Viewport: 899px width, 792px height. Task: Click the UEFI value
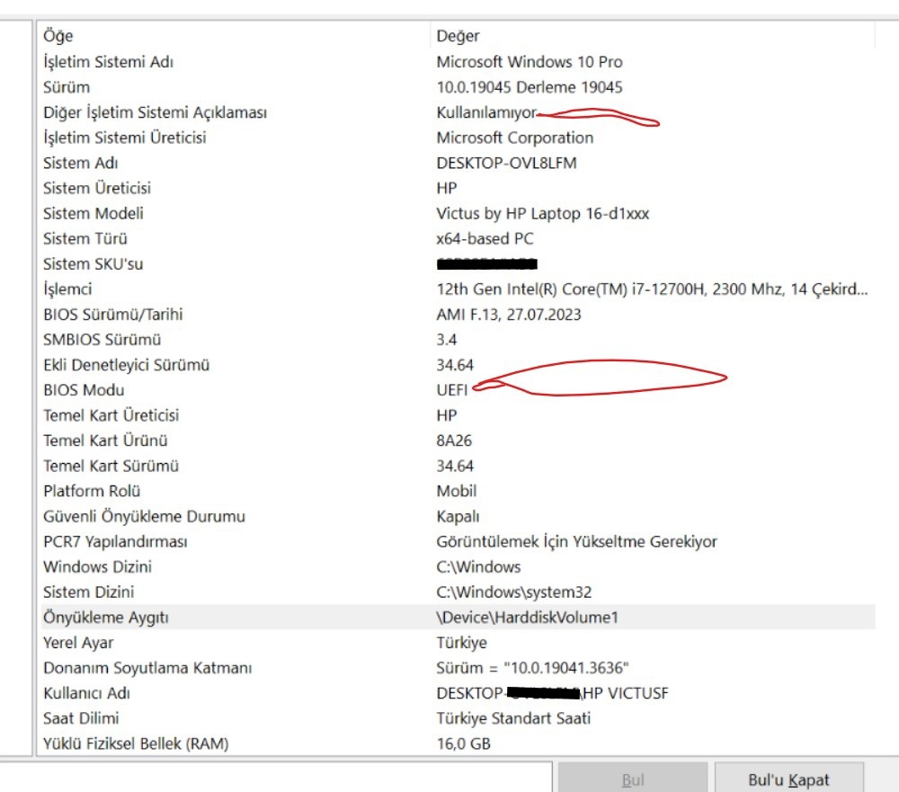(x=452, y=390)
